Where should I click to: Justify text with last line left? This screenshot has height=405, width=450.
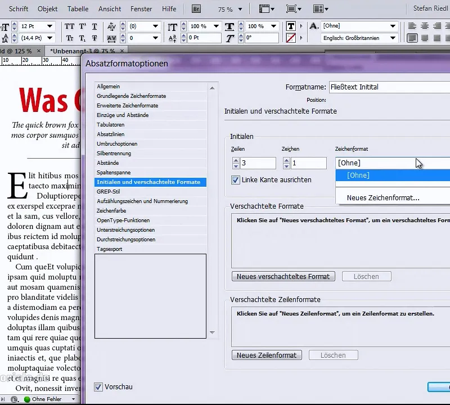412,38
